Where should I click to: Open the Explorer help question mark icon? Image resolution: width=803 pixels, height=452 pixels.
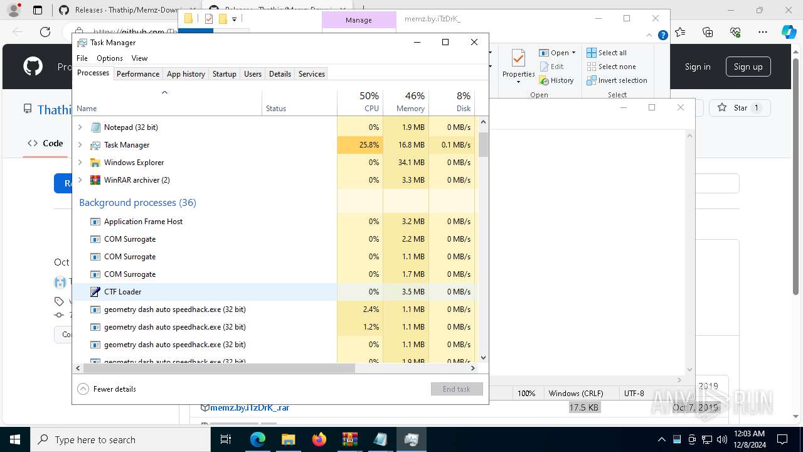[662, 35]
